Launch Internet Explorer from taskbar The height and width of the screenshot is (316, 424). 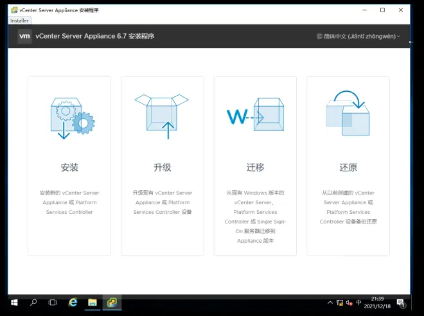pos(73,303)
